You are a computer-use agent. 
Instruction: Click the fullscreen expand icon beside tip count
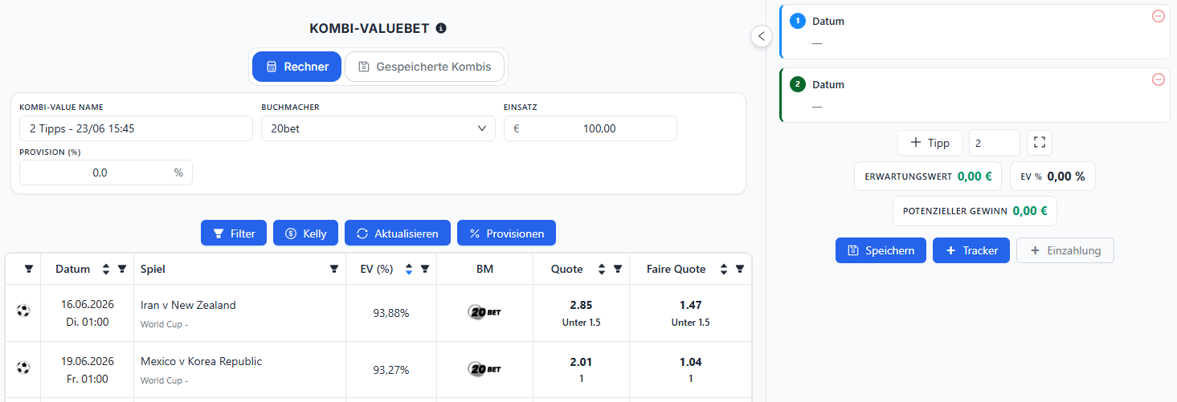pos(1040,143)
